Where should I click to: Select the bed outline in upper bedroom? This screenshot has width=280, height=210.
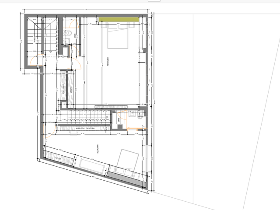[x=118, y=36]
